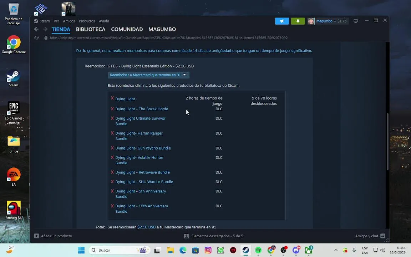
Task: Click the Buscar taskbar search field
Action: tap(120, 251)
